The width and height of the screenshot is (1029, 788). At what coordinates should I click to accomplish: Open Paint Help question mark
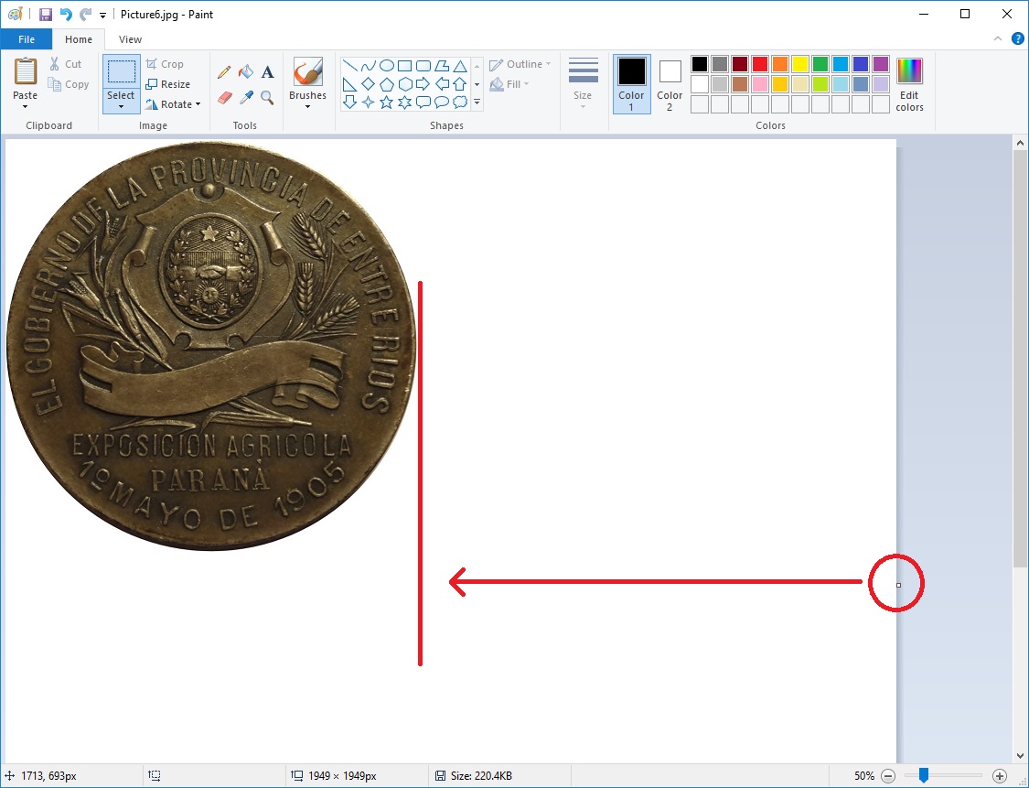pyautogui.click(x=1017, y=39)
